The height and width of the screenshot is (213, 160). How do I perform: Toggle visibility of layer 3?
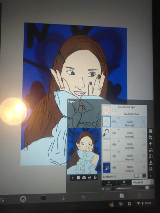[x=114, y=144]
